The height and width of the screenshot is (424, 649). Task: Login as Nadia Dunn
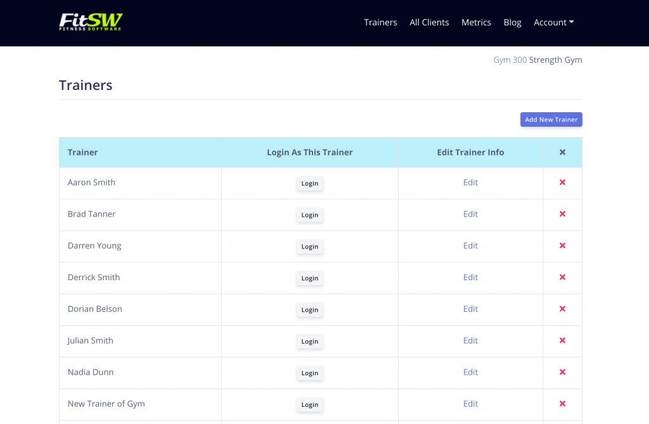click(x=309, y=373)
